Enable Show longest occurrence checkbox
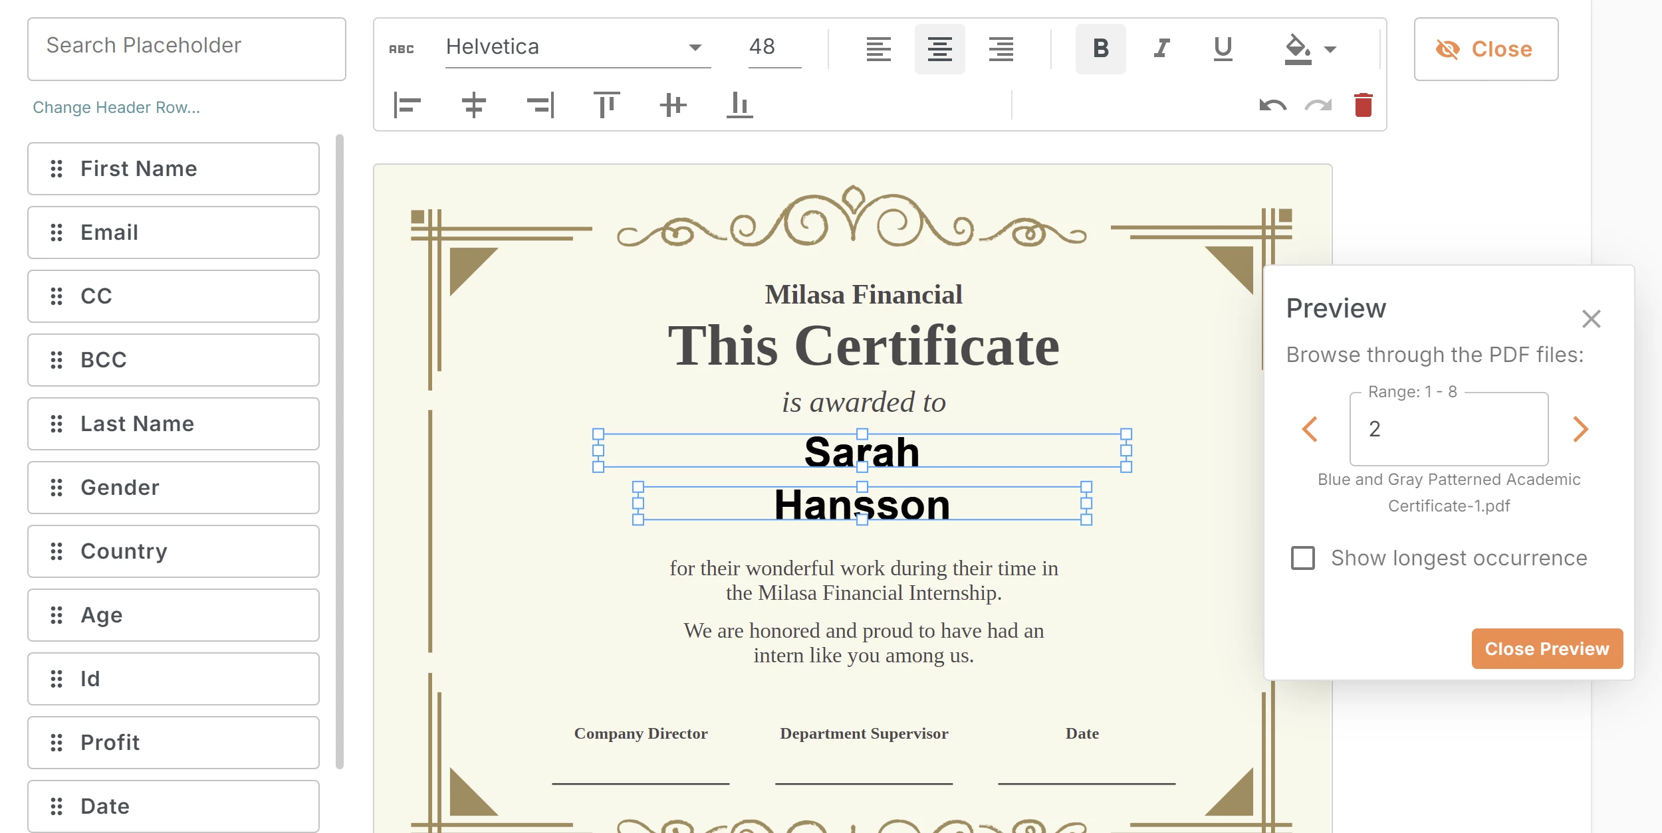The width and height of the screenshot is (1662, 833). 1302,558
